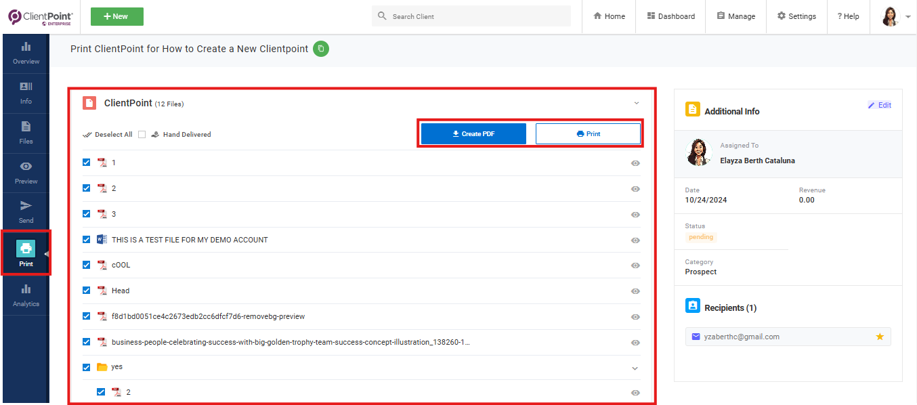Image resolution: width=917 pixels, height=405 pixels.
Task: Click the Hand Delivered hand icon
Action: [x=155, y=134]
